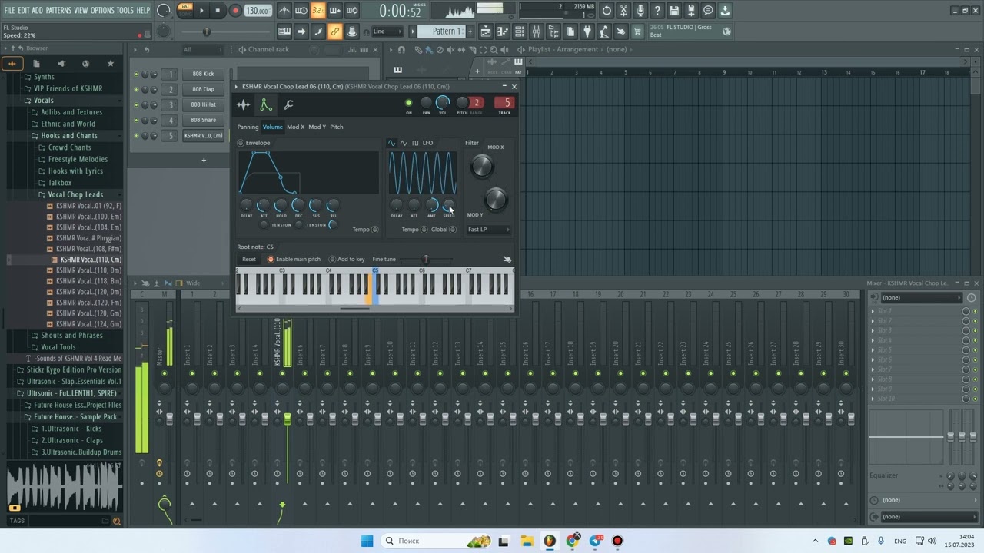Toggle the link-to-controller chain icon
Screen dimensions: 984x553
point(334,31)
